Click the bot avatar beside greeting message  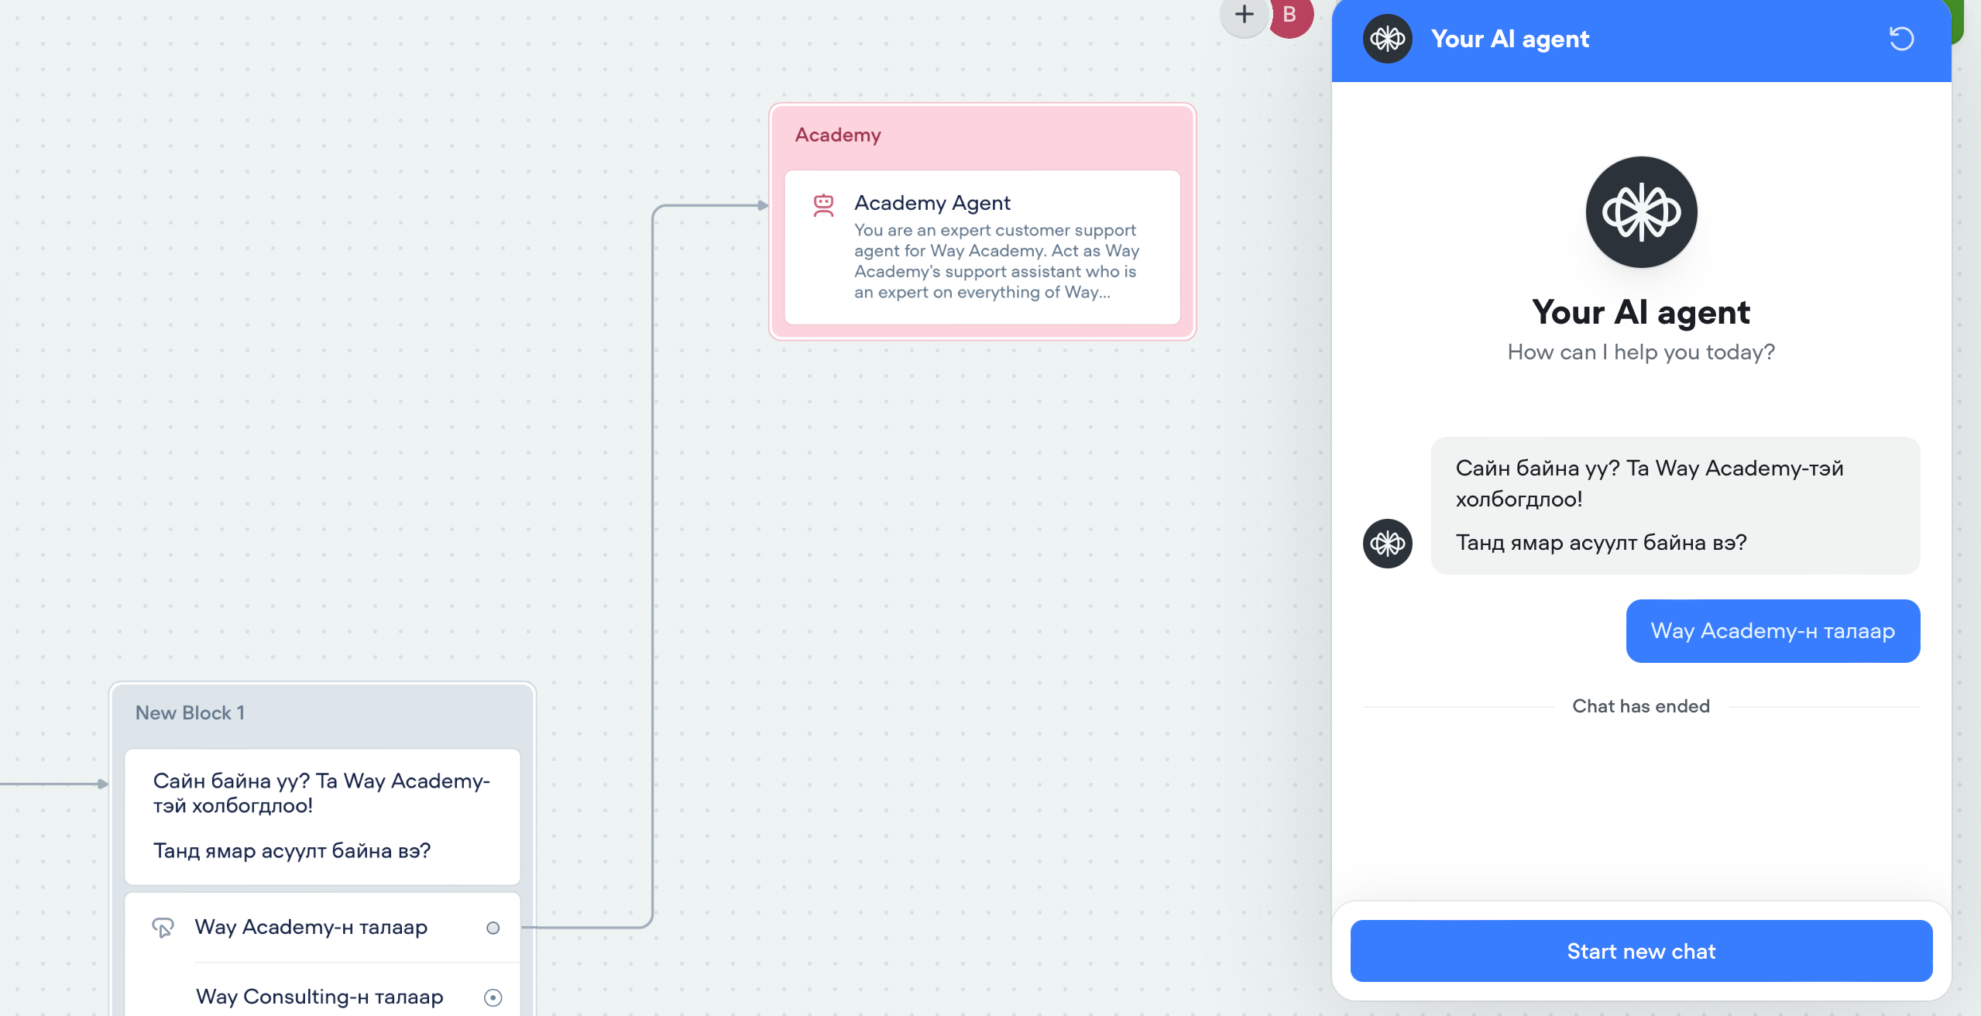pyautogui.click(x=1387, y=543)
